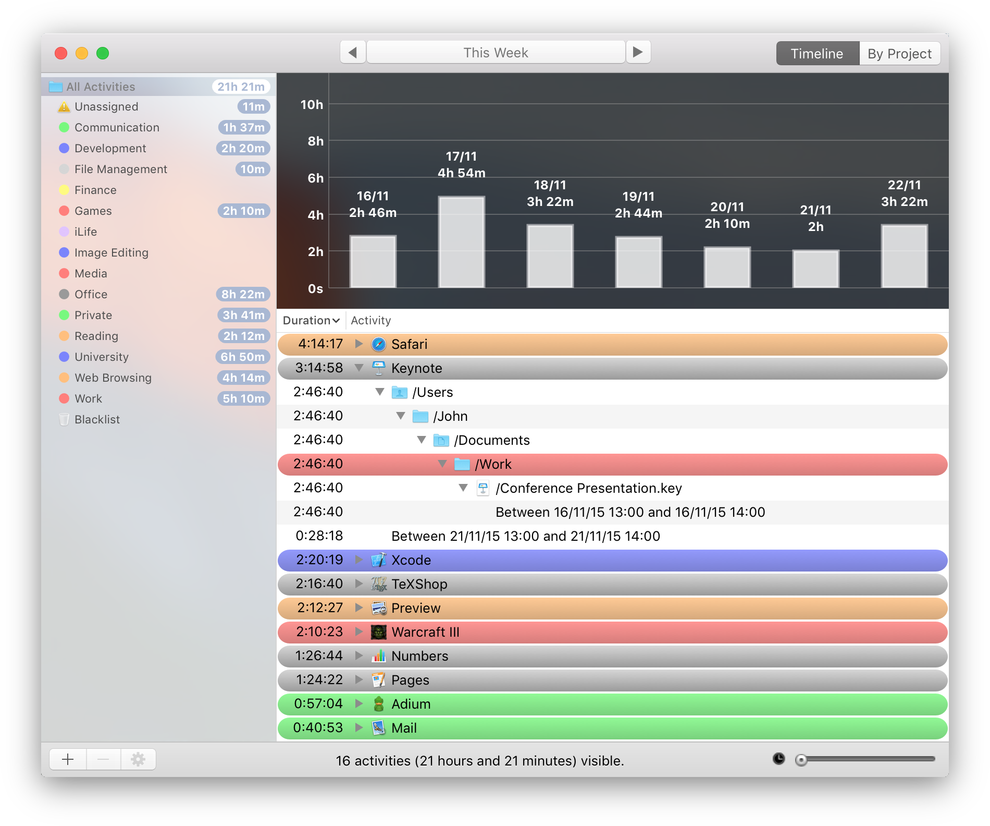This screenshot has height=826, width=990.
Task: Click the Xcode app icon
Action: coord(379,560)
